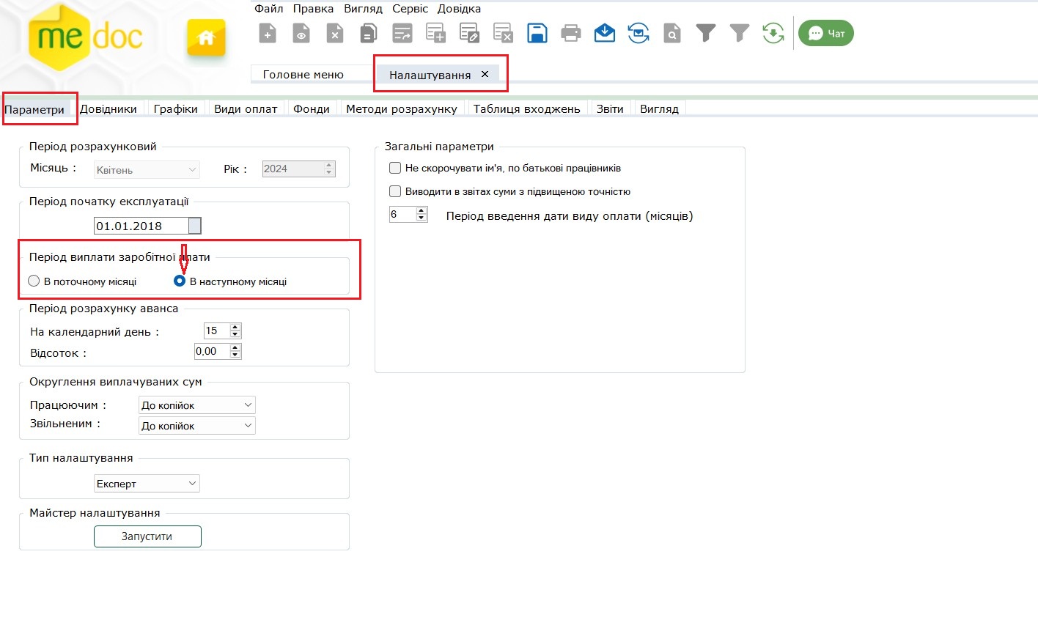The height and width of the screenshot is (620, 1038).
Task: Click the save floppy disk icon
Action: [537, 33]
